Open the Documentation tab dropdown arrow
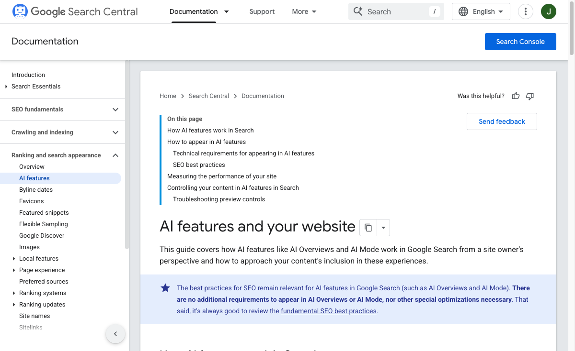Image resolution: width=575 pixels, height=351 pixels. pyautogui.click(x=227, y=11)
